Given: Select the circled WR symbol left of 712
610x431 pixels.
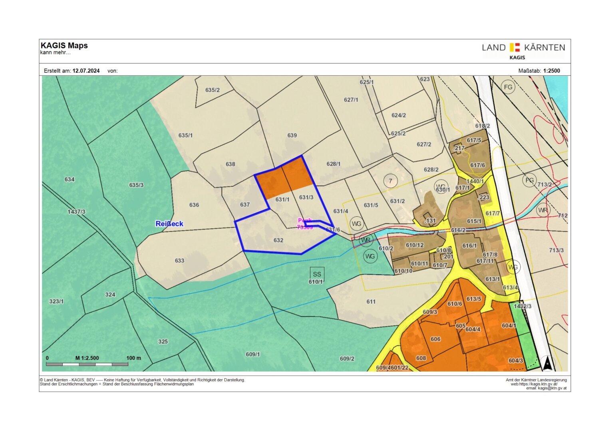Looking at the screenshot, I should point(542,210).
